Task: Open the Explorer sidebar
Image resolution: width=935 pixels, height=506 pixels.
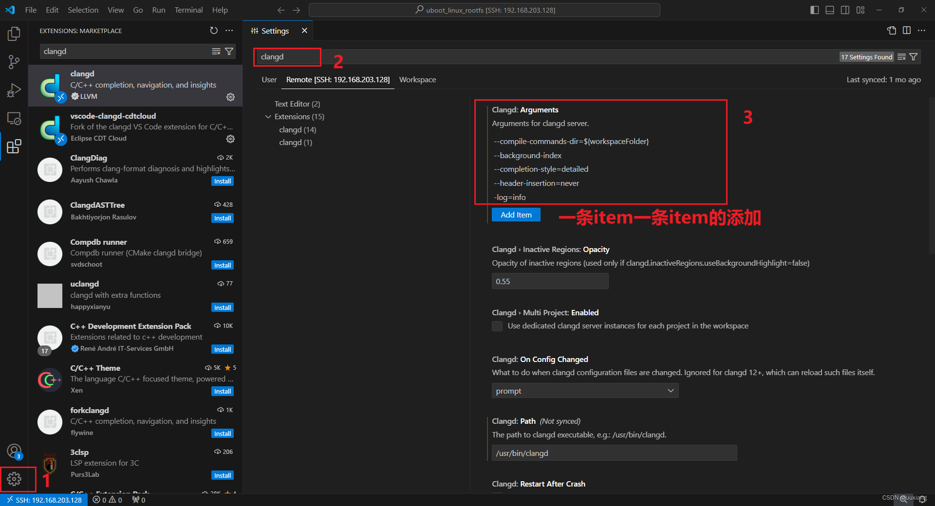Action: [14, 33]
